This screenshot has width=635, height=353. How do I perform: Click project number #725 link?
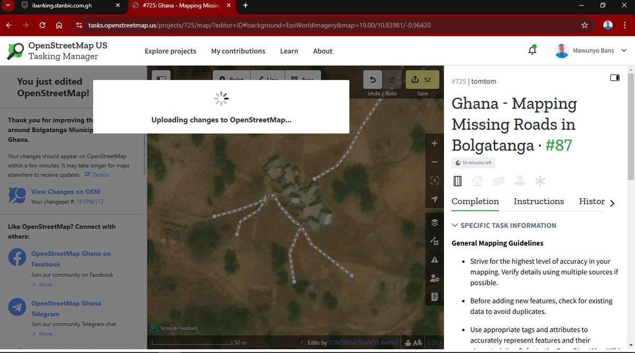click(x=459, y=81)
